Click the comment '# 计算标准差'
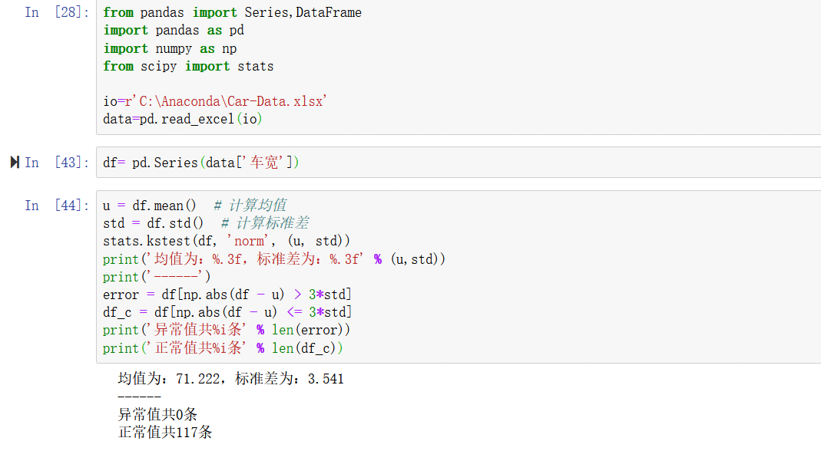Screen dimensions: 821x451 coord(265,223)
